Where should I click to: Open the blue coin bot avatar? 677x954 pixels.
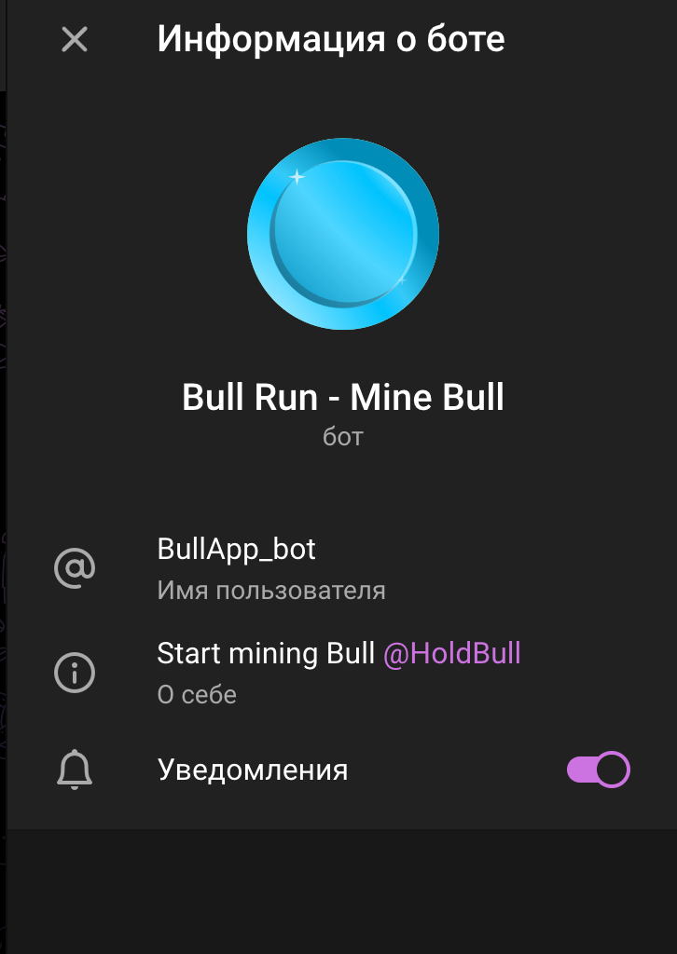coord(343,234)
